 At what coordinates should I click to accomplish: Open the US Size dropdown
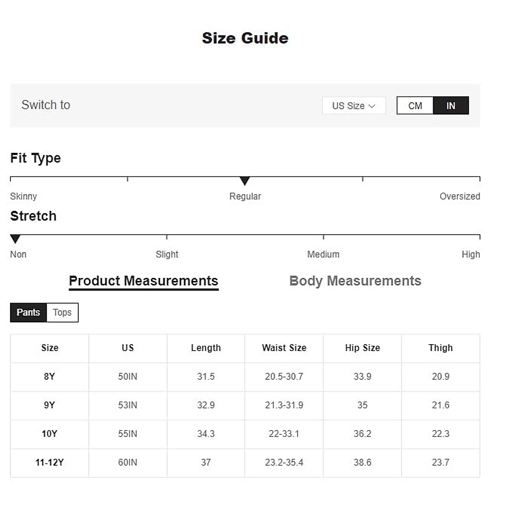click(353, 106)
